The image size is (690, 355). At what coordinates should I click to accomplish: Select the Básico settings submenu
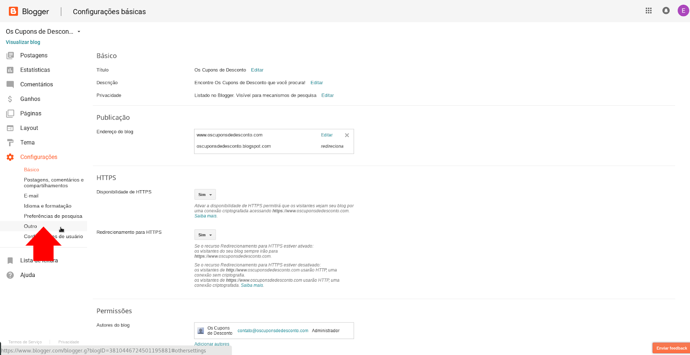coord(31,170)
